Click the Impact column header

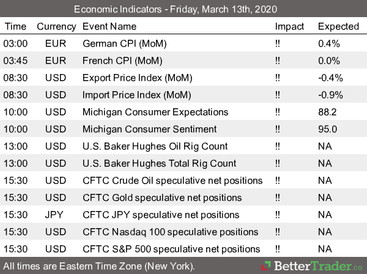coord(289,26)
